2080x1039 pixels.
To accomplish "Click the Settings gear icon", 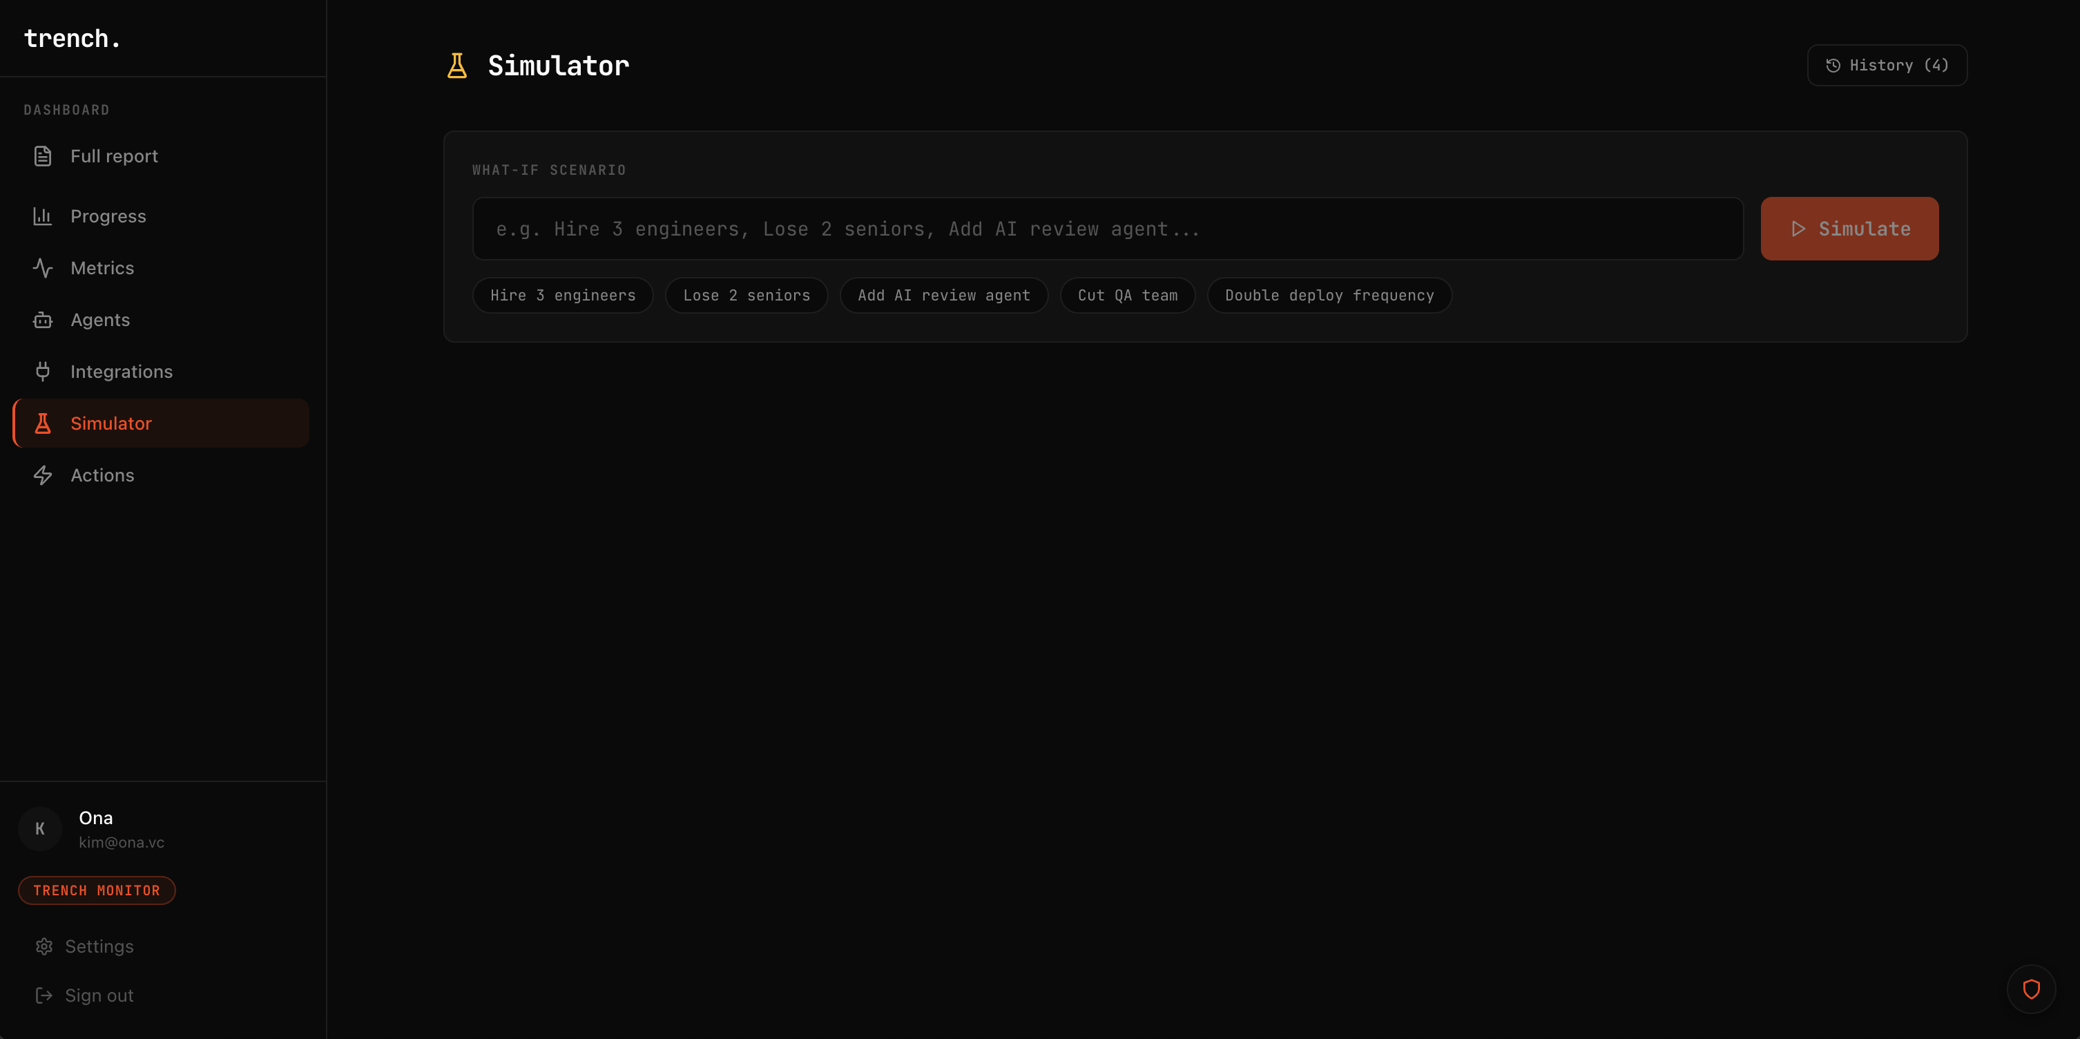I will point(44,946).
